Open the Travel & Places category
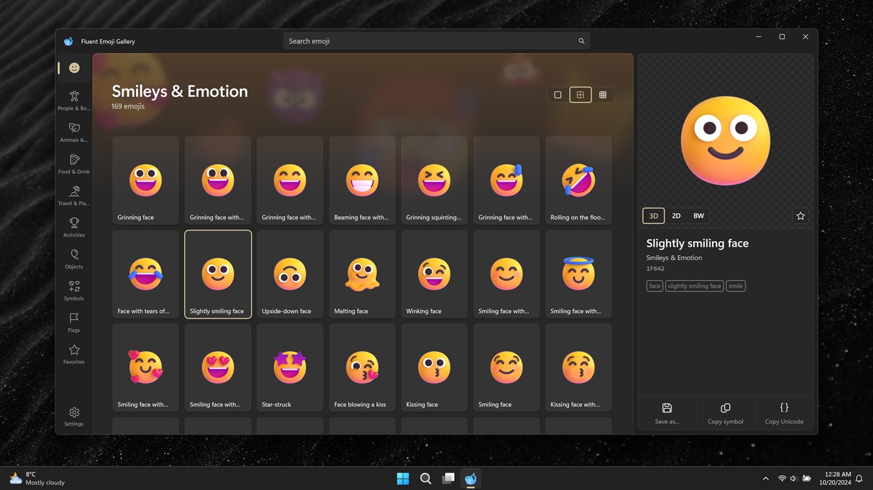The width and height of the screenshot is (873, 490). click(x=74, y=195)
